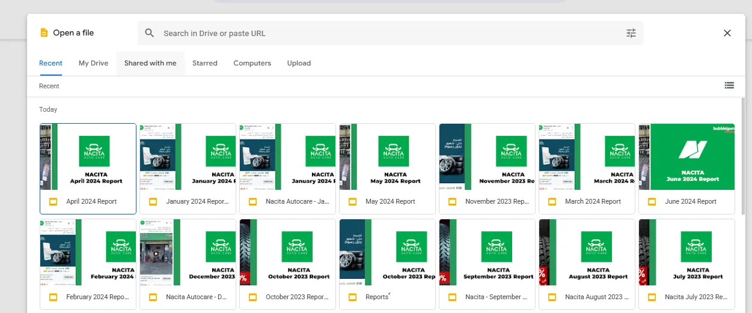Click the search magnifier icon
752x313 pixels.
pyautogui.click(x=150, y=33)
